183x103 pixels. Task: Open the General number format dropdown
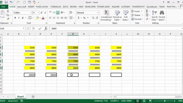click(98, 13)
